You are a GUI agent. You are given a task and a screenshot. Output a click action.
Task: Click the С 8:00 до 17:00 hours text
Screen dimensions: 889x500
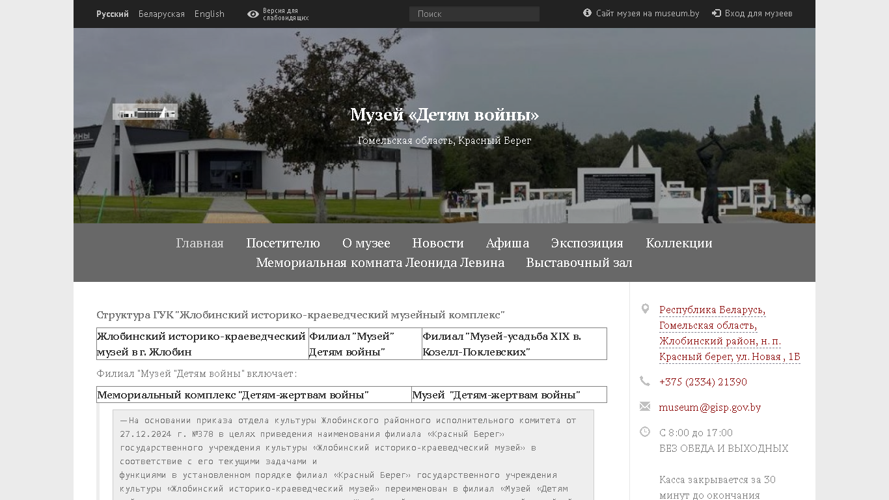[x=696, y=433]
